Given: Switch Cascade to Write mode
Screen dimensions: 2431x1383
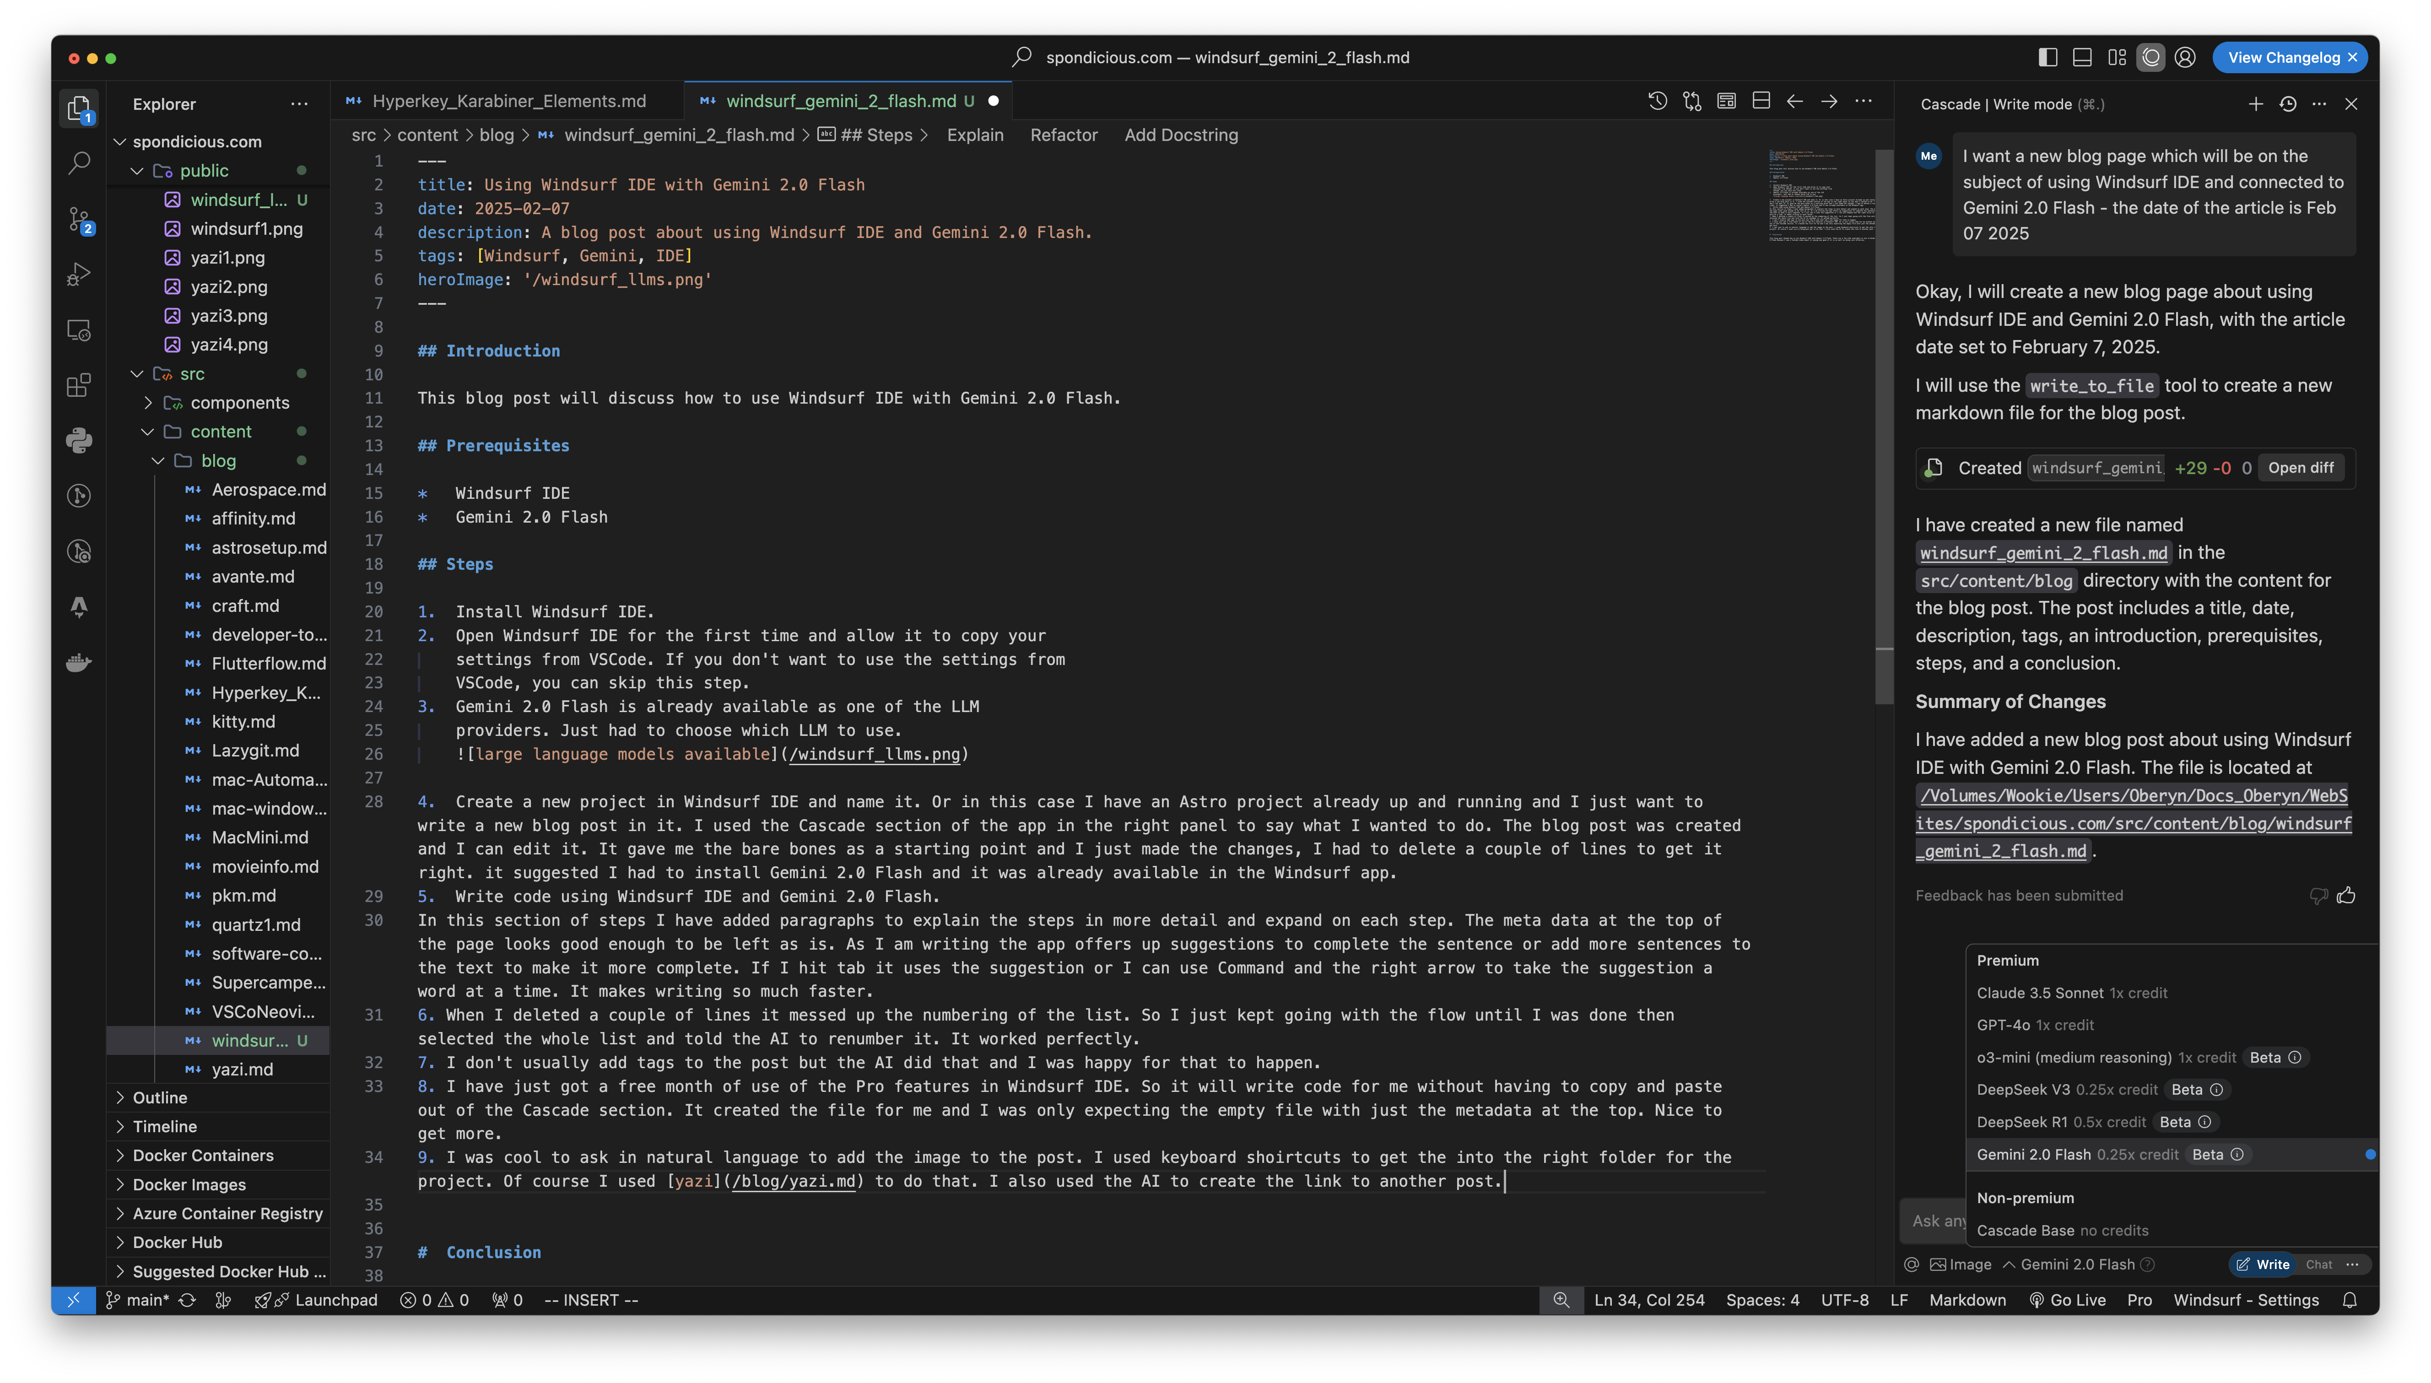Looking at the screenshot, I should (x=2263, y=1264).
